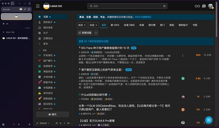The height and width of the screenshot is (128, 219).
Task: Open the 非我莫属 category
Action: click(52, 88)
